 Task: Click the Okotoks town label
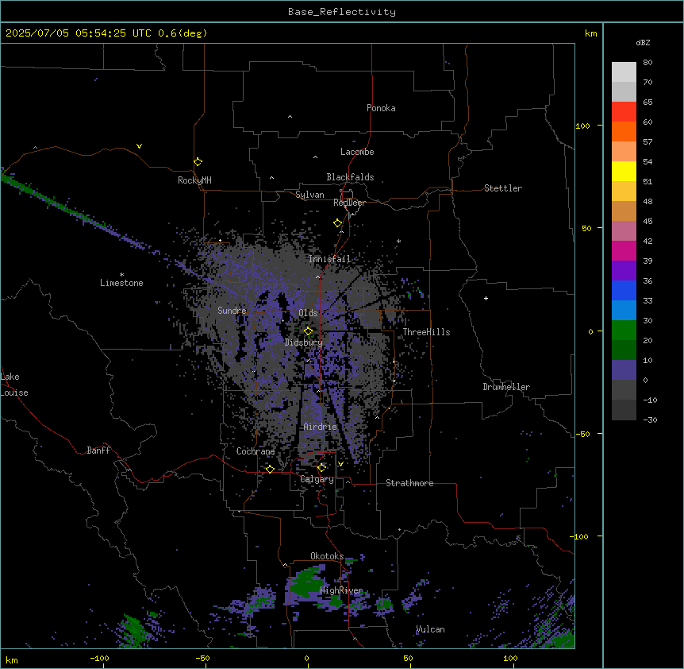click(x=327, y=556)
